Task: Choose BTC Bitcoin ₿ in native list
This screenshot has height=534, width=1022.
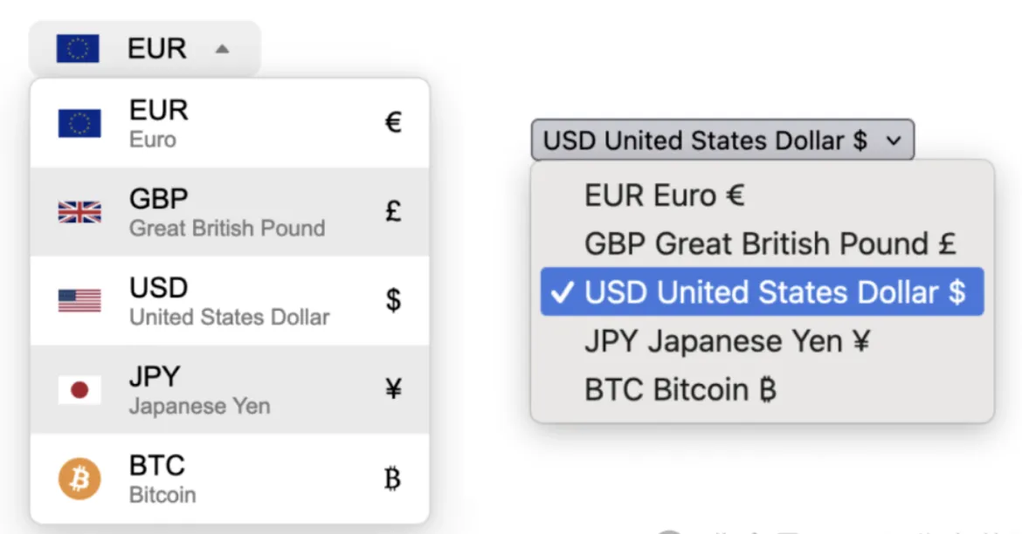Action: click(680, 390)
